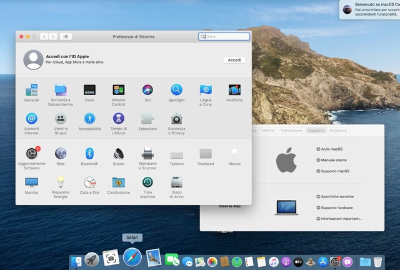The image size is (400, 270).
Task: Go back with the left arrow button
Action: [44, 36]
